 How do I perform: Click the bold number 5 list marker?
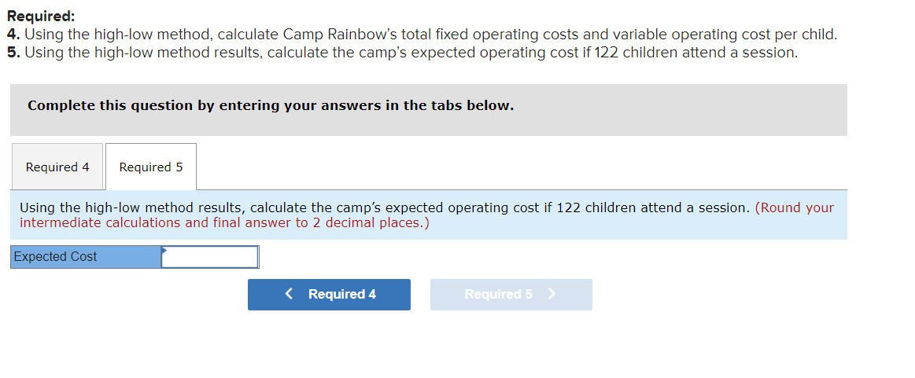pyautogui.click(x=12, y=53)
